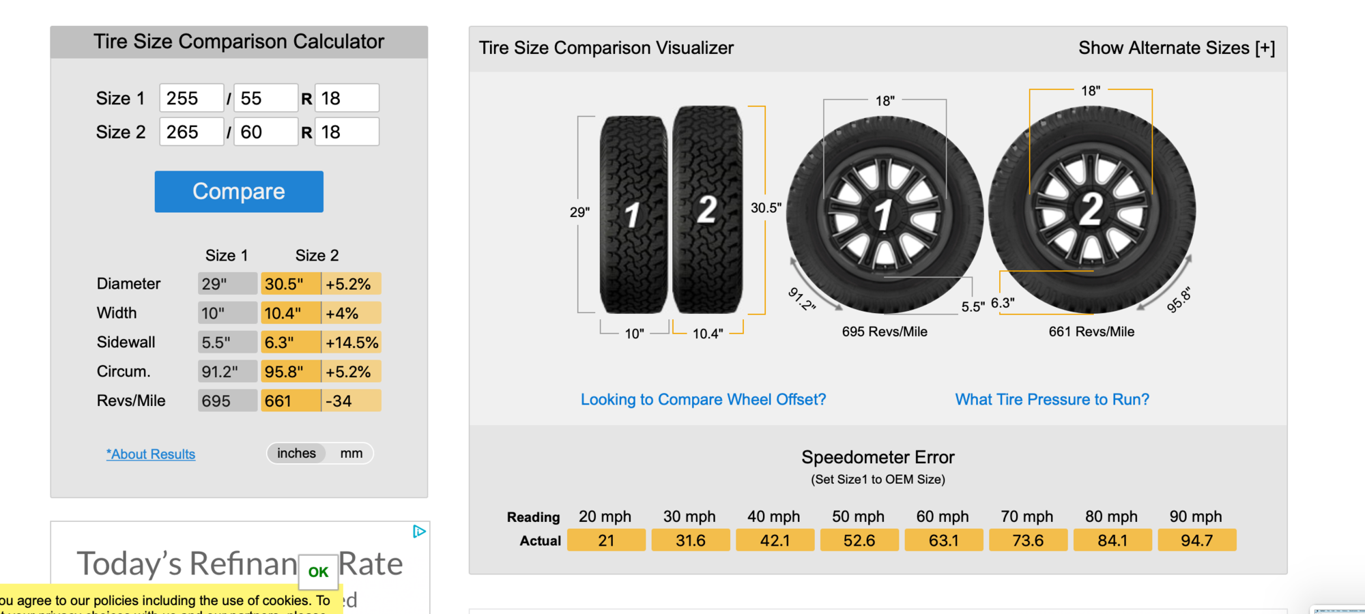The height and width of the screenshot is (614, 1365).
Task: Click the blue Compare button
Action: pos(238,192)
